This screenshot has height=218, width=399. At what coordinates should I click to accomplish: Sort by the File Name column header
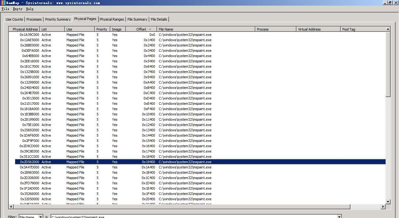pos(206,29)
